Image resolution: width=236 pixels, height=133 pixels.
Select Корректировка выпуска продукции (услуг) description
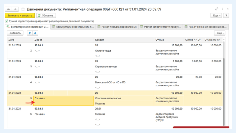click(167, 117)
